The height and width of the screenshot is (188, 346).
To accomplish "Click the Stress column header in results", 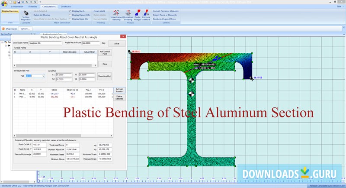I will coord(54,90).
